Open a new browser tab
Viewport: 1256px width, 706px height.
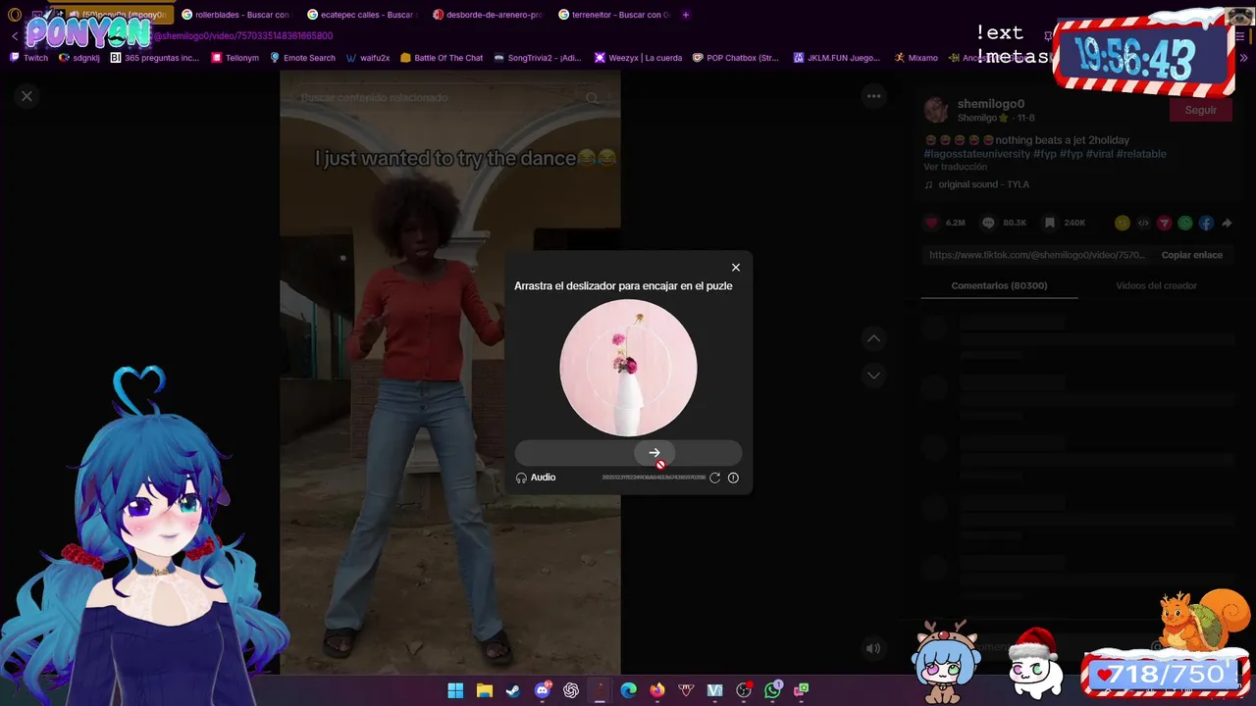click(685, 15)
